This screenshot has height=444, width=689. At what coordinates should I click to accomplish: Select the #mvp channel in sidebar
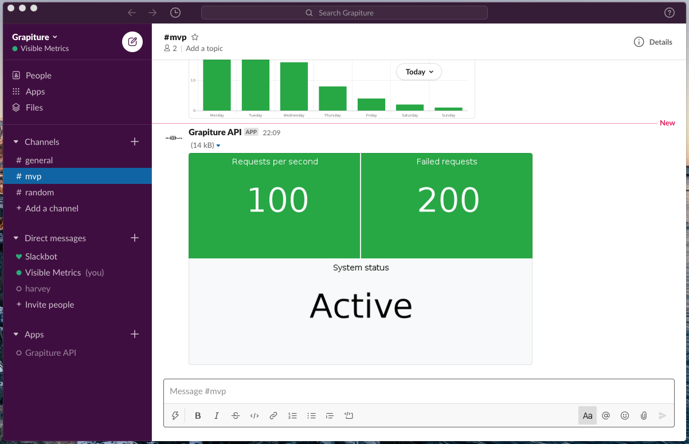click(x=77, y=176)
